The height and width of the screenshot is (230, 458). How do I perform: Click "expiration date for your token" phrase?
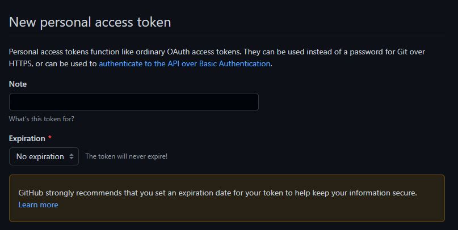pos(231,193)
